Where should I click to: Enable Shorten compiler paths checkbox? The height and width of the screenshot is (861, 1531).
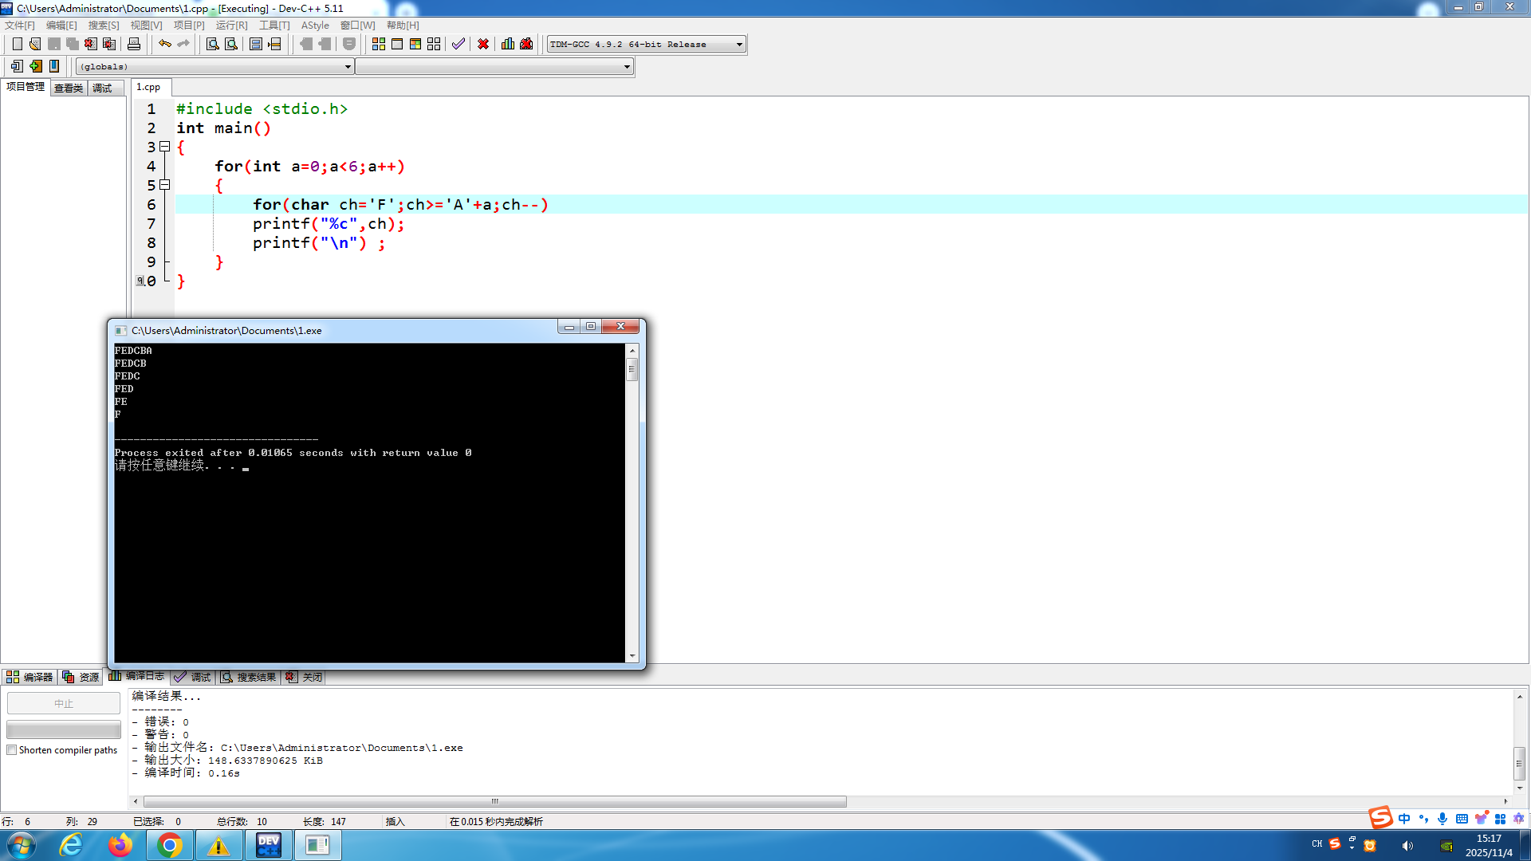pyautogui.click(x=12, y=750)
